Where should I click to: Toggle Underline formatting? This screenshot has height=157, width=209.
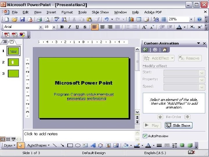coord(77,27)
